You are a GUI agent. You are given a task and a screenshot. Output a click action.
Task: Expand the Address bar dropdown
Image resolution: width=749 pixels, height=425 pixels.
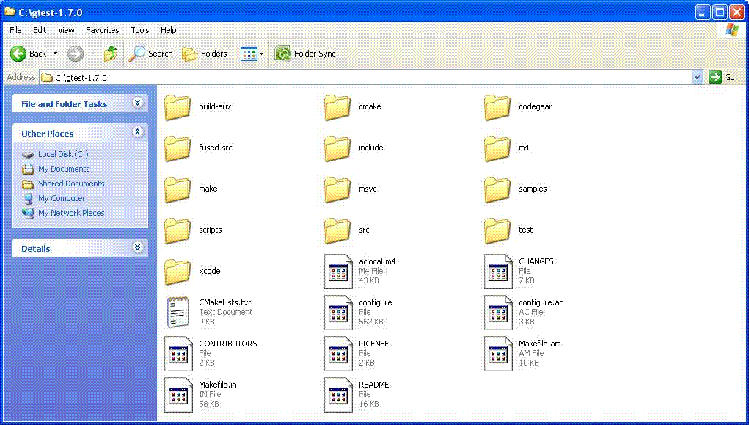pos(697,77)
